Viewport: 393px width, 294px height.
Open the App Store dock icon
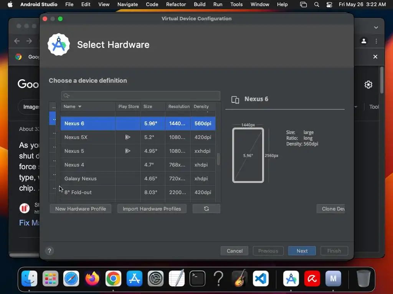tap(134, 278)
